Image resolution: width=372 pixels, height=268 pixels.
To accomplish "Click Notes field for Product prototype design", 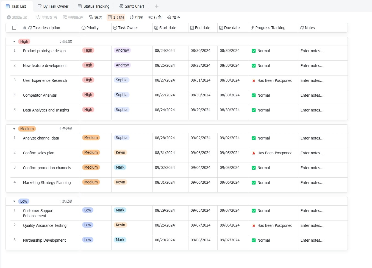I will coord(323,53).
